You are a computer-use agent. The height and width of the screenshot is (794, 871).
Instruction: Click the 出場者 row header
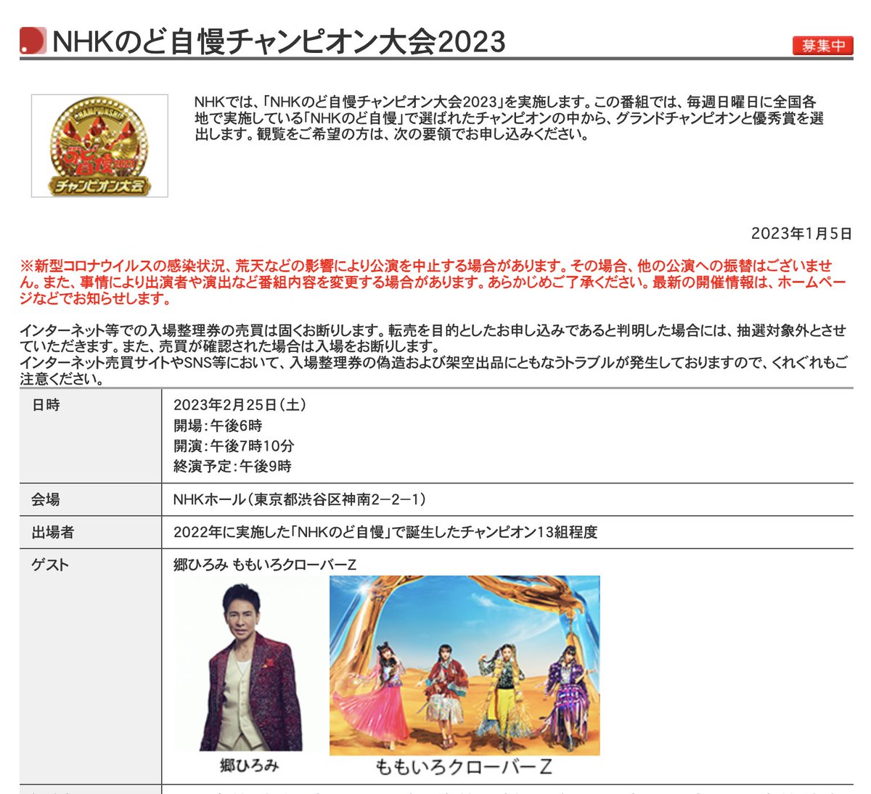[91, 532]
